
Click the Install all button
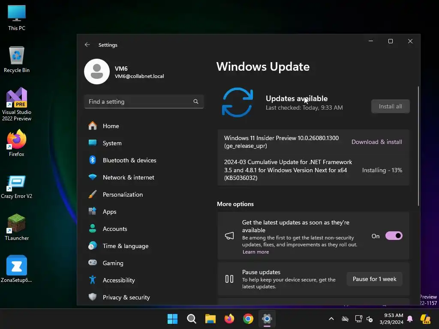[x=390, y=106]
